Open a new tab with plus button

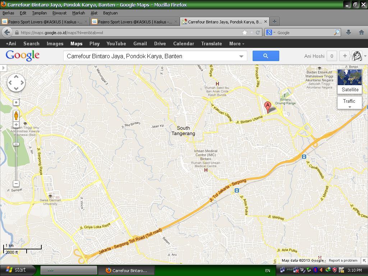pos(274,22)
